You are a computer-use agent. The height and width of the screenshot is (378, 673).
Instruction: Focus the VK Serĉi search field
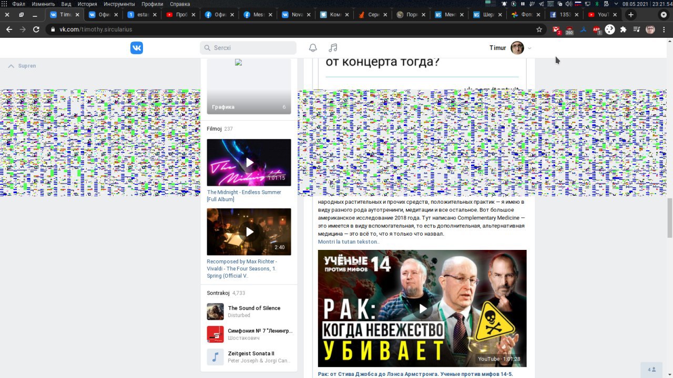tap(248, 48)
